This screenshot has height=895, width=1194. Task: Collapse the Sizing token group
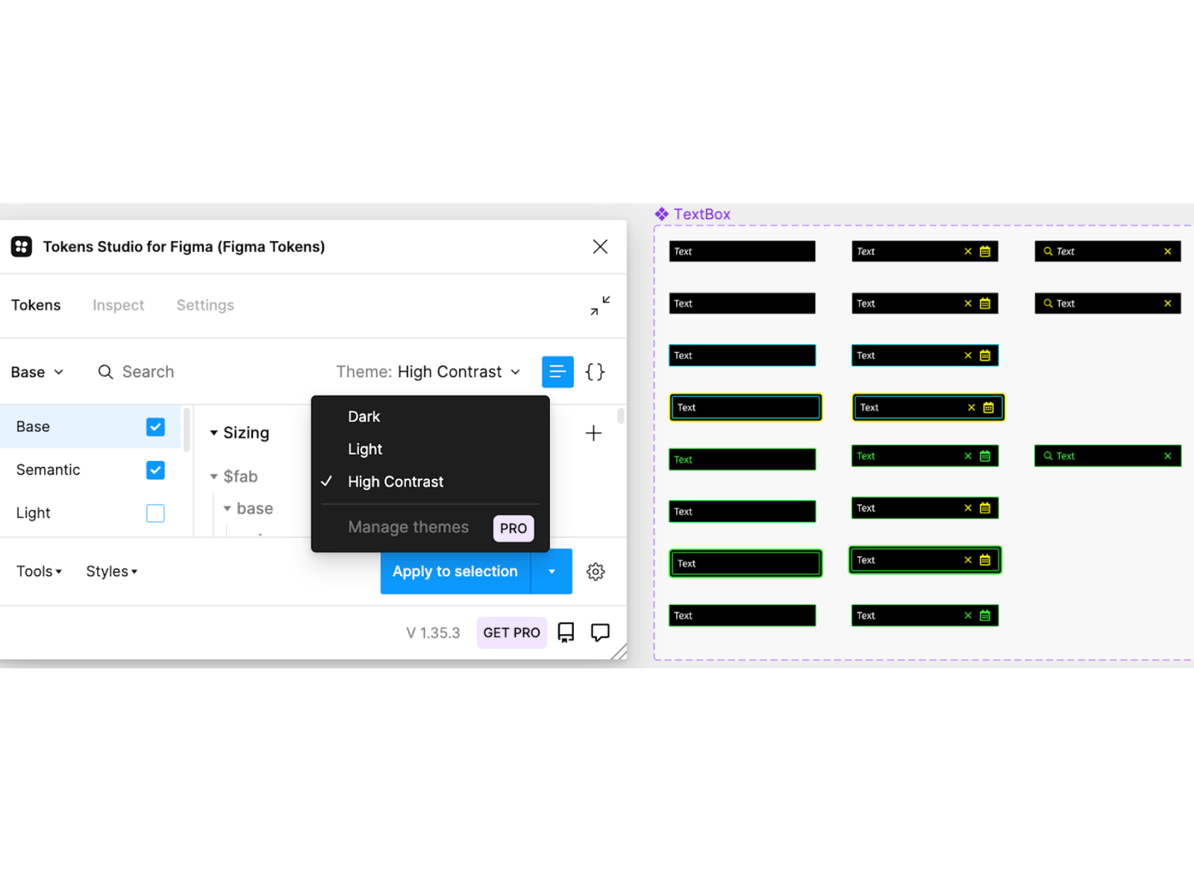coord(214,433)
